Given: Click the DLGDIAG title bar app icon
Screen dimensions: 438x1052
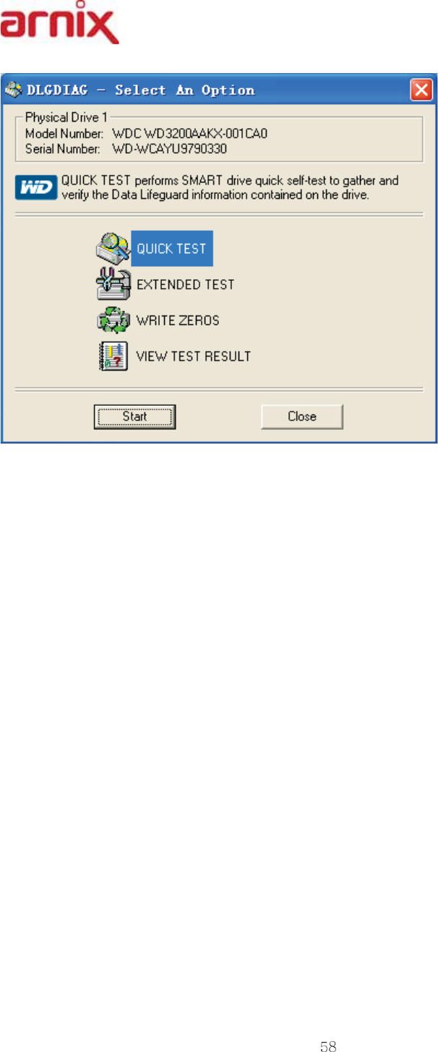Looking at the screenshot, I should pos(14,90).
